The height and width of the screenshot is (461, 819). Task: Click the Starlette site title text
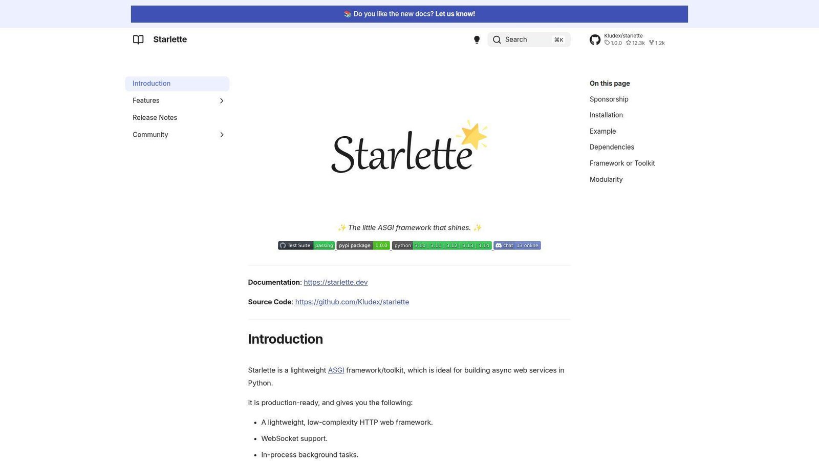pyautogui.click(x=170, y=39)
